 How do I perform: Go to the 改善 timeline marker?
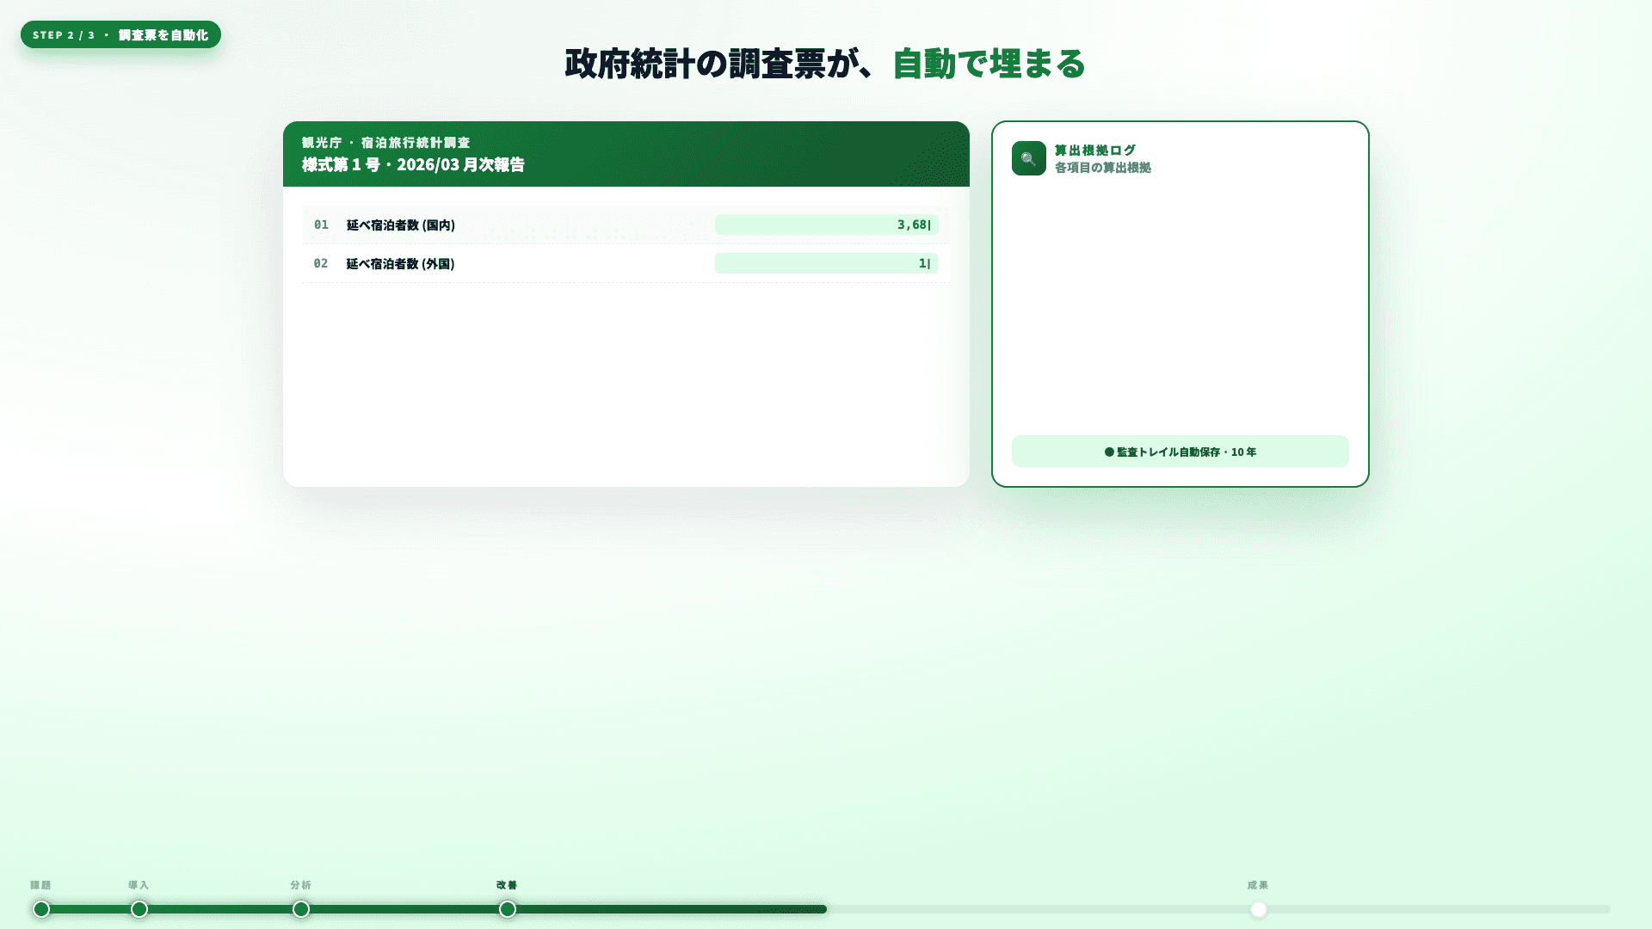point(508,909)
